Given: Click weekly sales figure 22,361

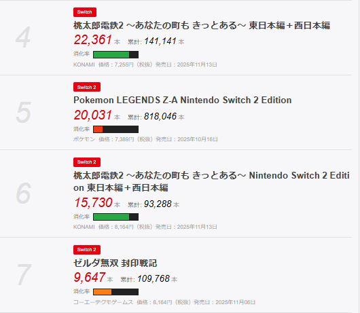Looking at the screenshot, I should (x=93, y=39).
